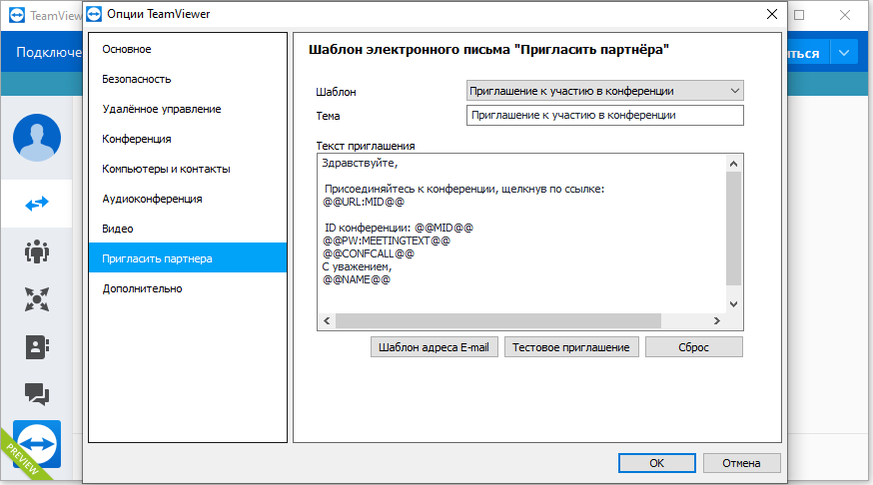Click the horizontal scrollbar thumb
The image size is (873, 485).
498,321
